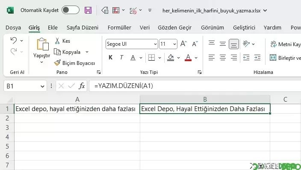Click the Name Box showing B1
Viewport: 301px width, 170px height.
coord(25,86)
